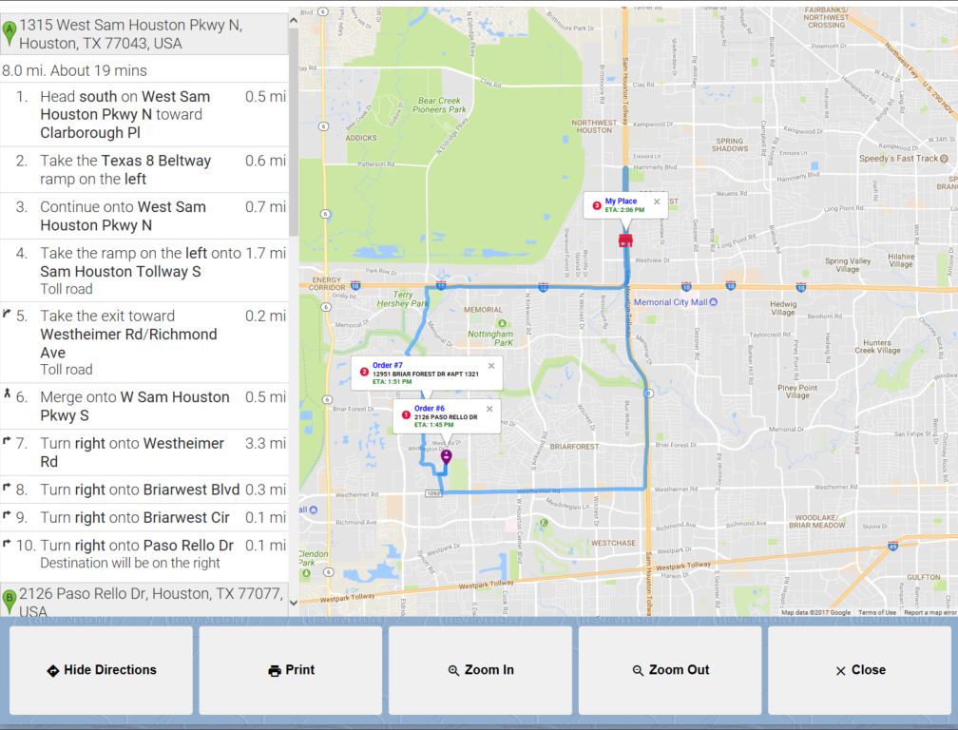Screen dimensions: 958x730
Task: Click Report a map error link
Action: coord(929,612)
